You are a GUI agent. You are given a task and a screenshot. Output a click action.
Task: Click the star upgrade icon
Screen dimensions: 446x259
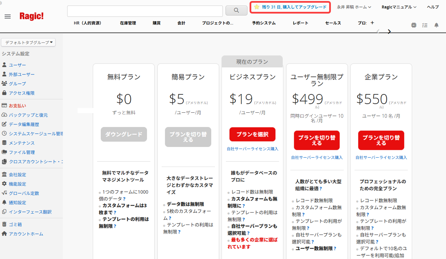pyautogui.click(x=257, y=7)
